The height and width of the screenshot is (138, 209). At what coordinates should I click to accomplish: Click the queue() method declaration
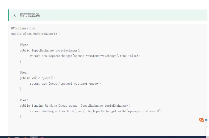click(48, 78)
